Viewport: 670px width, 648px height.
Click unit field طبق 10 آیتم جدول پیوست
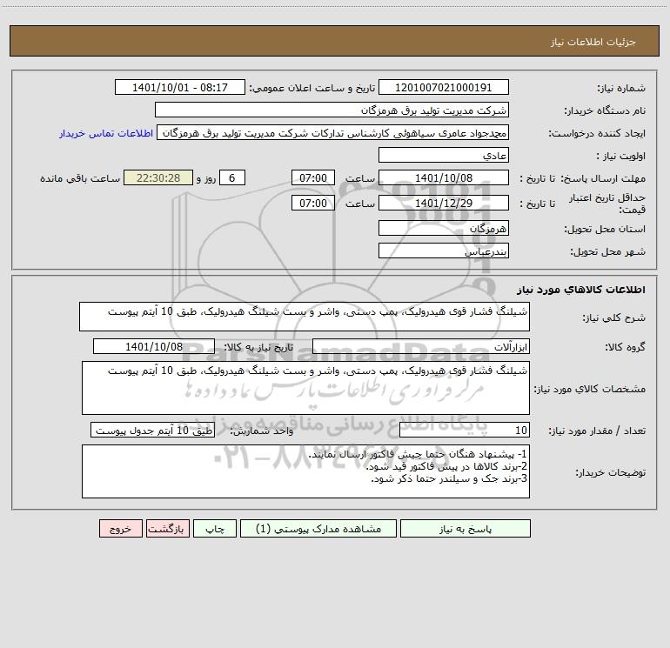152,431
